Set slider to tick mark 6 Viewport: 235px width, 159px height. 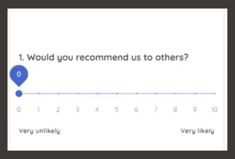coord(137,94)
